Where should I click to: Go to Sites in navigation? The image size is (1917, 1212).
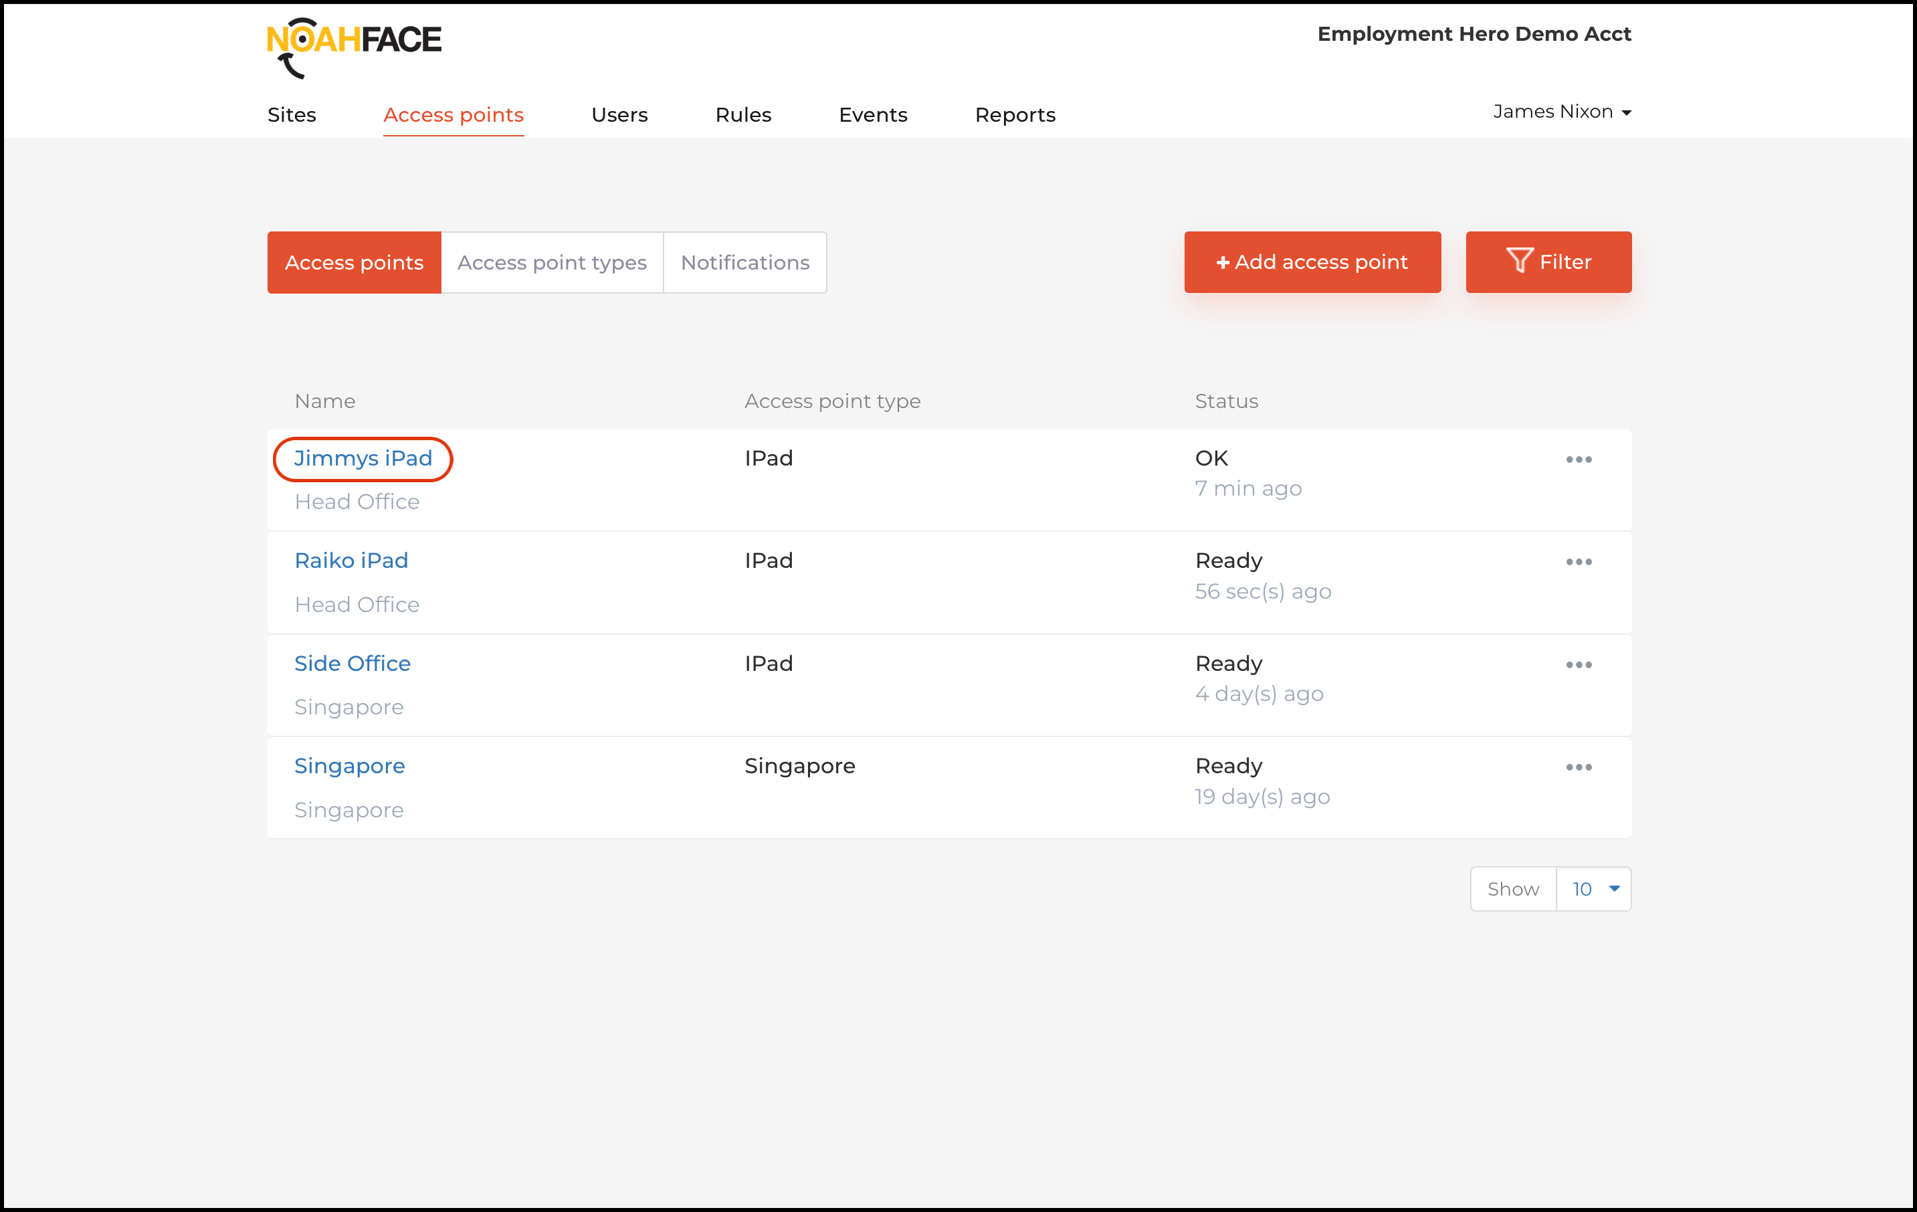[x=292, y=114]
